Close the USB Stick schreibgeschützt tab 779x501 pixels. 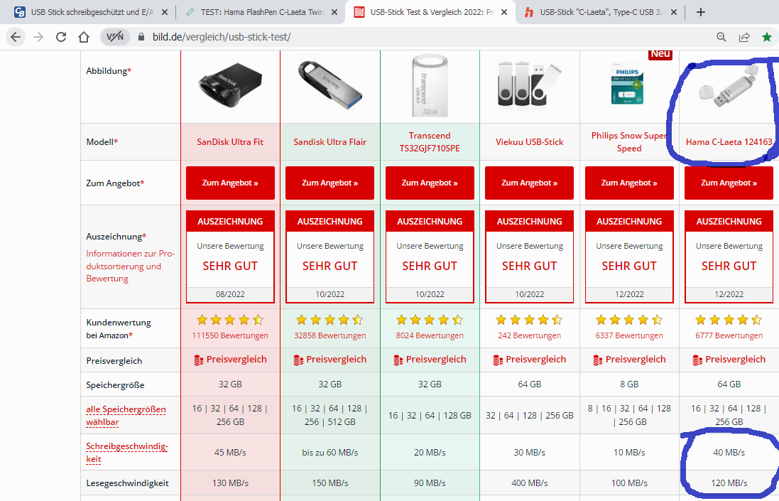click(x=165, y=12)
